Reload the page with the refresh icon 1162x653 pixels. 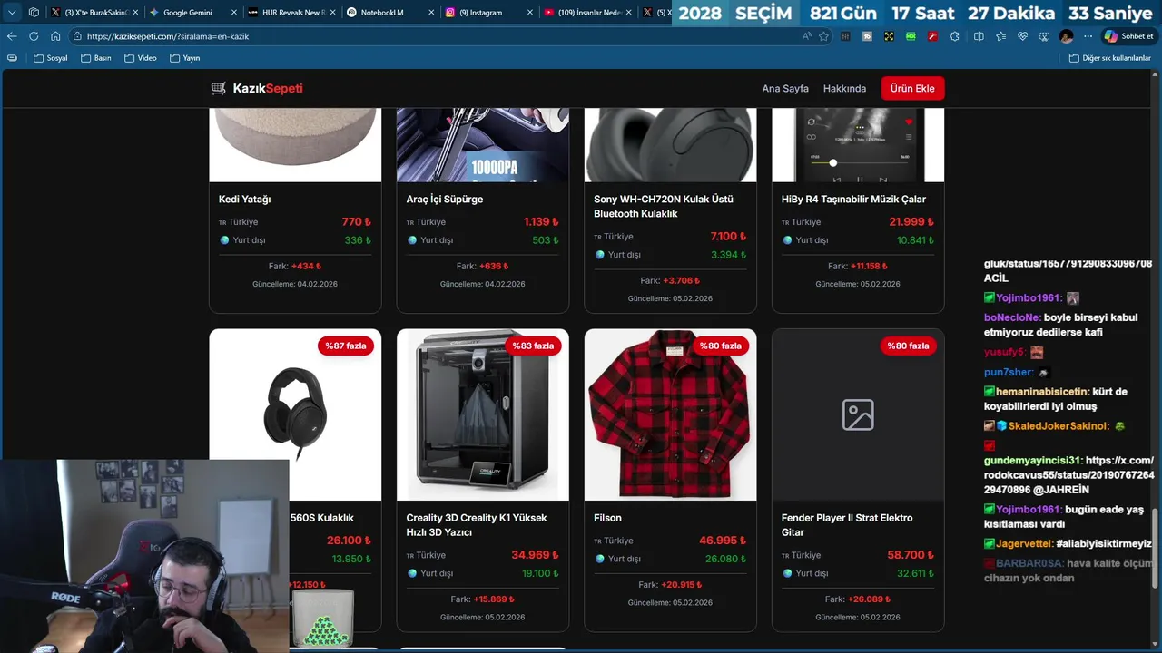(x=34, y=36)
